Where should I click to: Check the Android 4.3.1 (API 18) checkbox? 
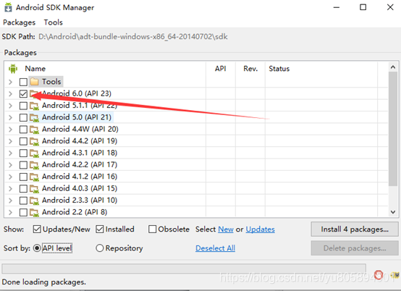tap(23, 153)
